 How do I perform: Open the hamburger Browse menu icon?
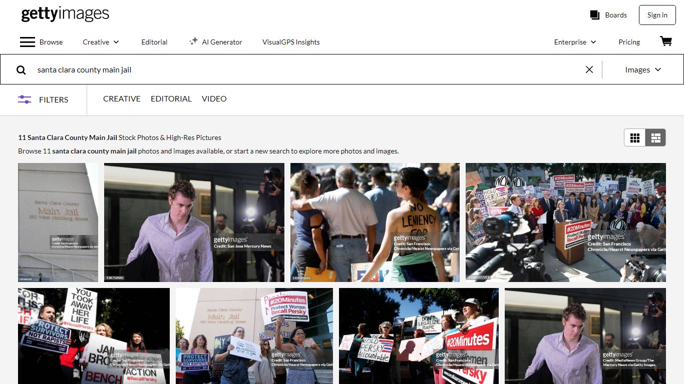[x=28, y=42]
